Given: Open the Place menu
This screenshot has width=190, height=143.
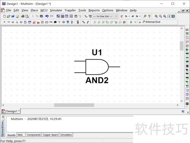Looking at the screenshot, I should 34,10.
